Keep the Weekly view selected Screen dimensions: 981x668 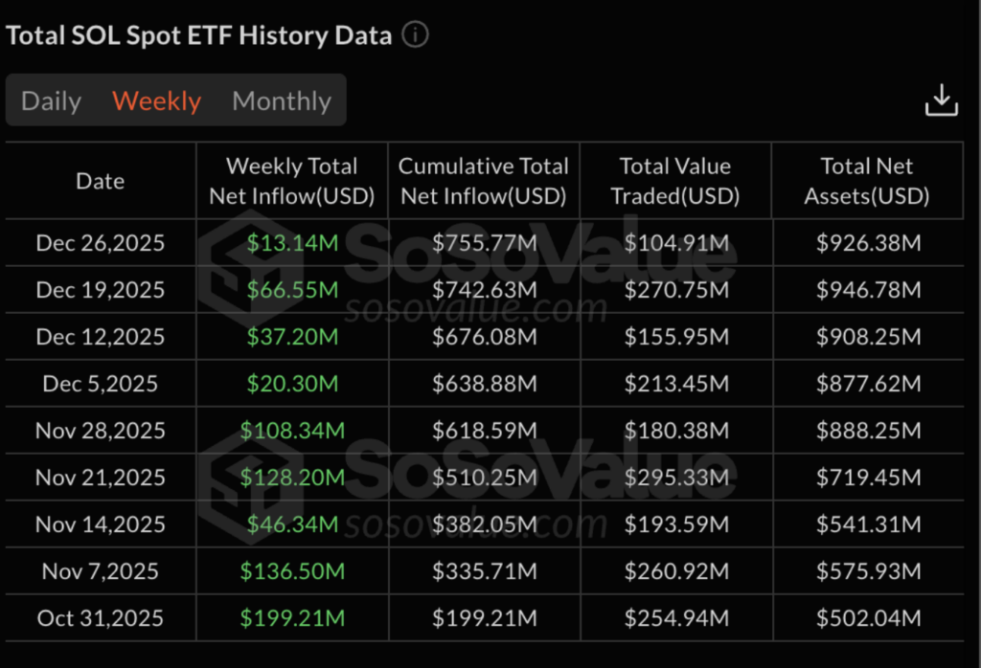[x=156, y=100]
